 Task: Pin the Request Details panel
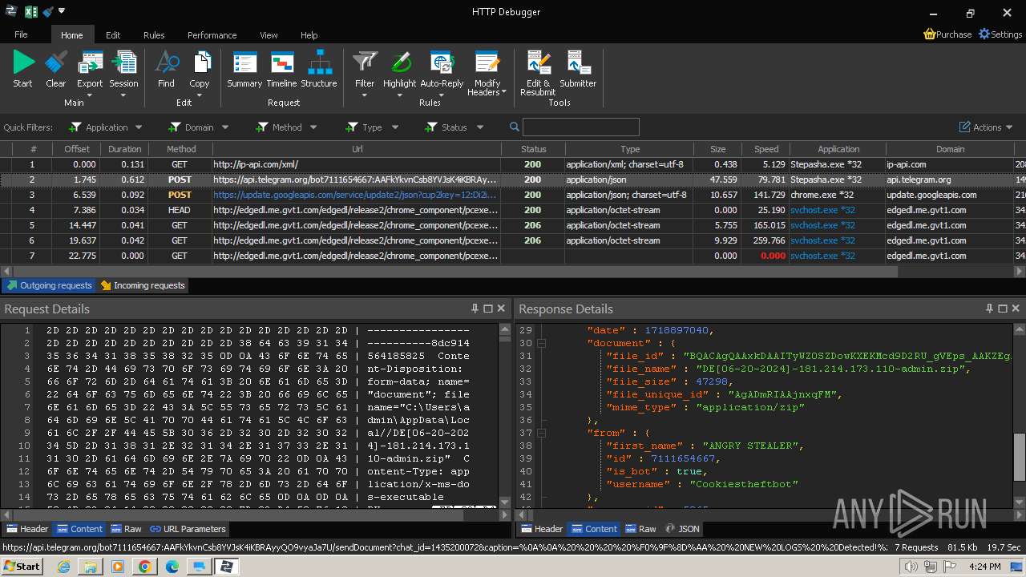pyautogui.click(x=475, y=309)
